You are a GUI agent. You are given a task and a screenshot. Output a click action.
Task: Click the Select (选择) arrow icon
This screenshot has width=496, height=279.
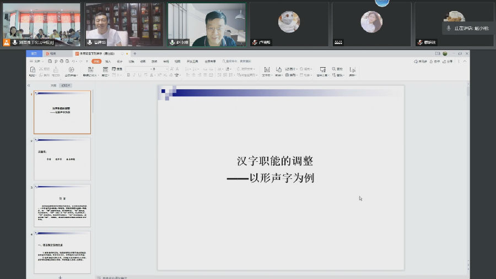(x=352, y=70)
